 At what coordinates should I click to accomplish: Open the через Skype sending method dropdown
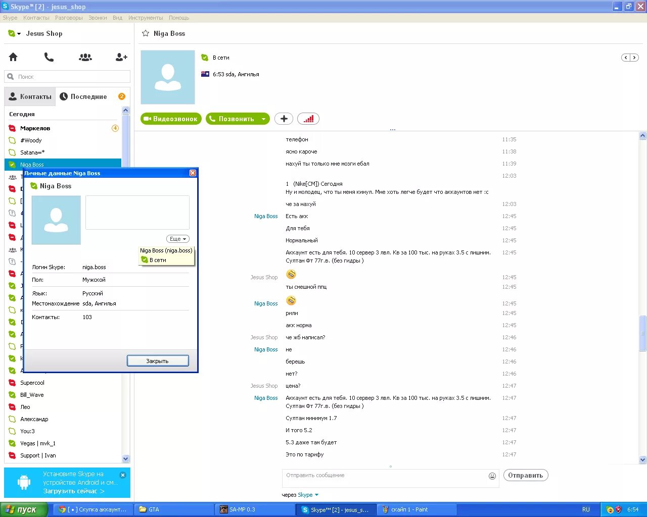coord(308,495)
